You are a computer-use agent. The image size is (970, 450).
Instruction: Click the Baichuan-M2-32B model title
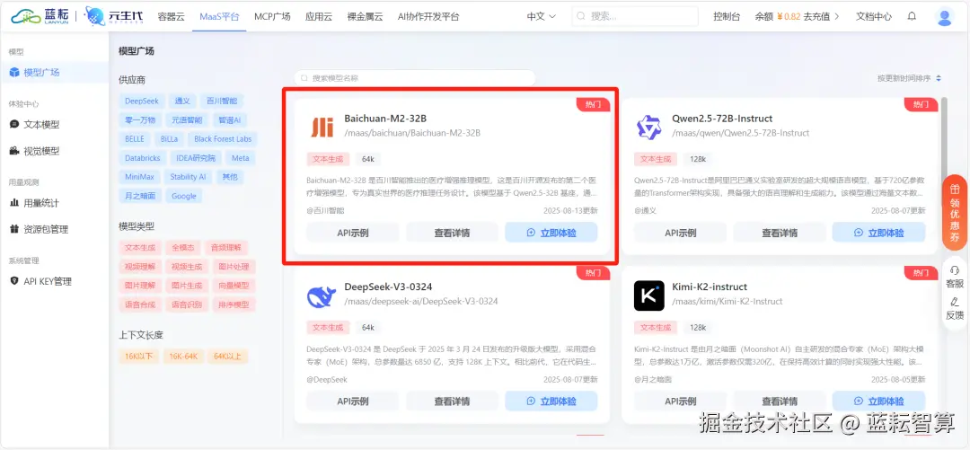pyautogui.click(x=385, y=119)
